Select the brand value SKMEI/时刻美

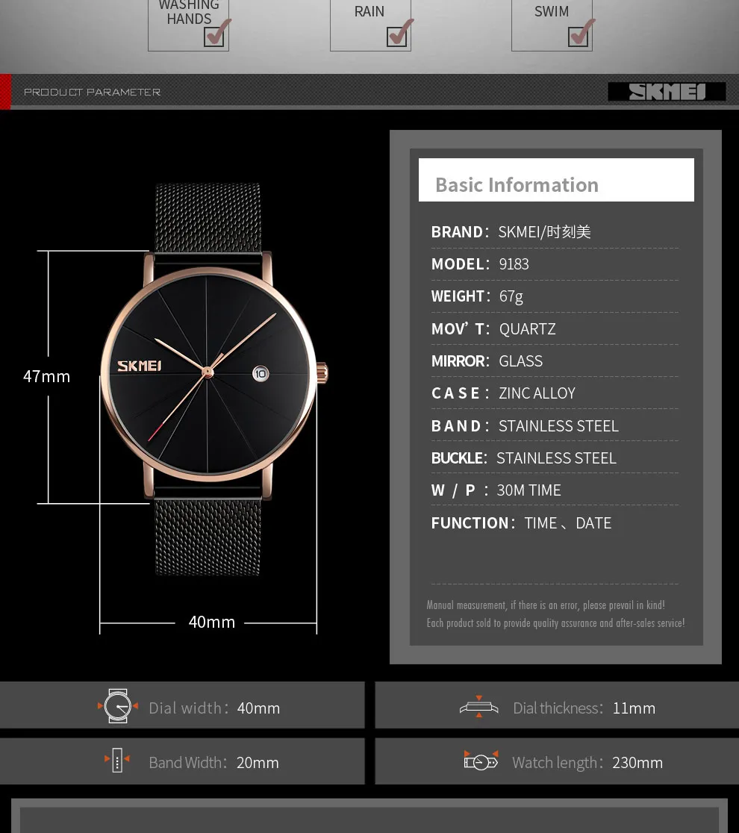coord(545,232)
